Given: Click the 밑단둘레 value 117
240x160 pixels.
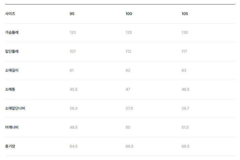Looking at the screenshot, I should coord(184,51).
